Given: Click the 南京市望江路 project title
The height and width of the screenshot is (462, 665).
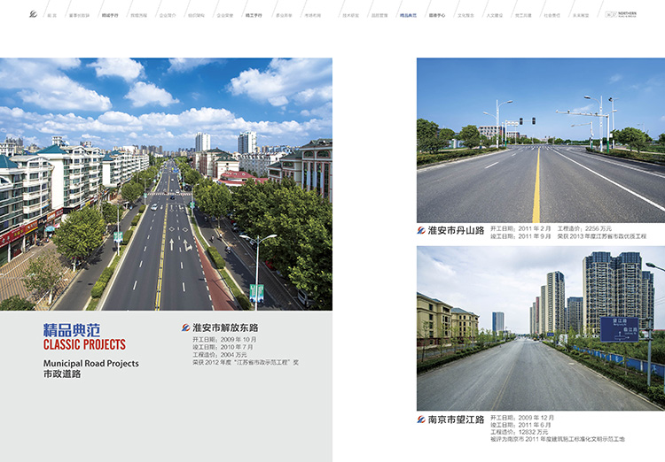Looking at the screenshot, I should click(x=456, y=419).
